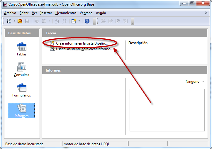Open the Ninguno preview dropdown
The image size is (212, 149).
click(x=195, y=82)
